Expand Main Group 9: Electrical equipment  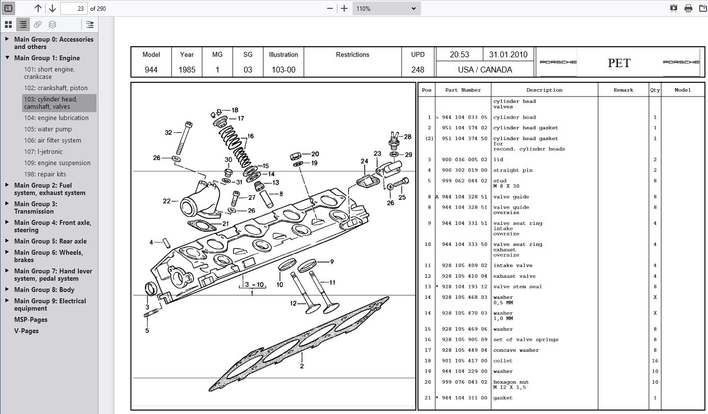[7, 301]
